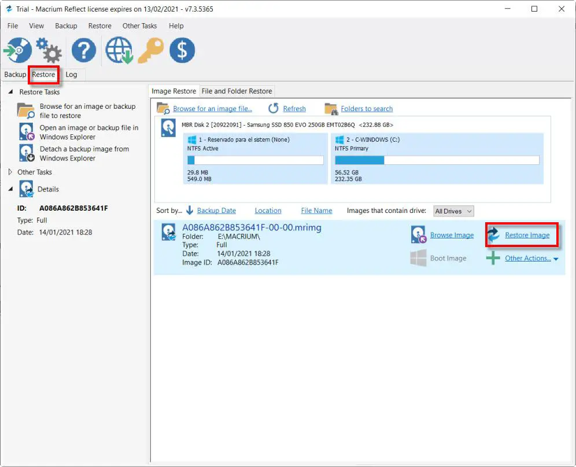This screenshot has height=467, width=576.
Task: Click the circular arrow Refresh icon
Action: click(274, 108)
